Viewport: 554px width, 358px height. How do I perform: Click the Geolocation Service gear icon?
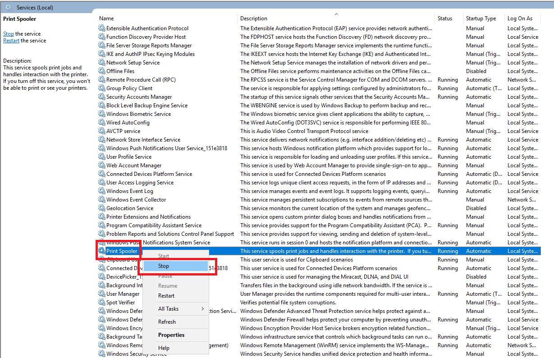101,208
